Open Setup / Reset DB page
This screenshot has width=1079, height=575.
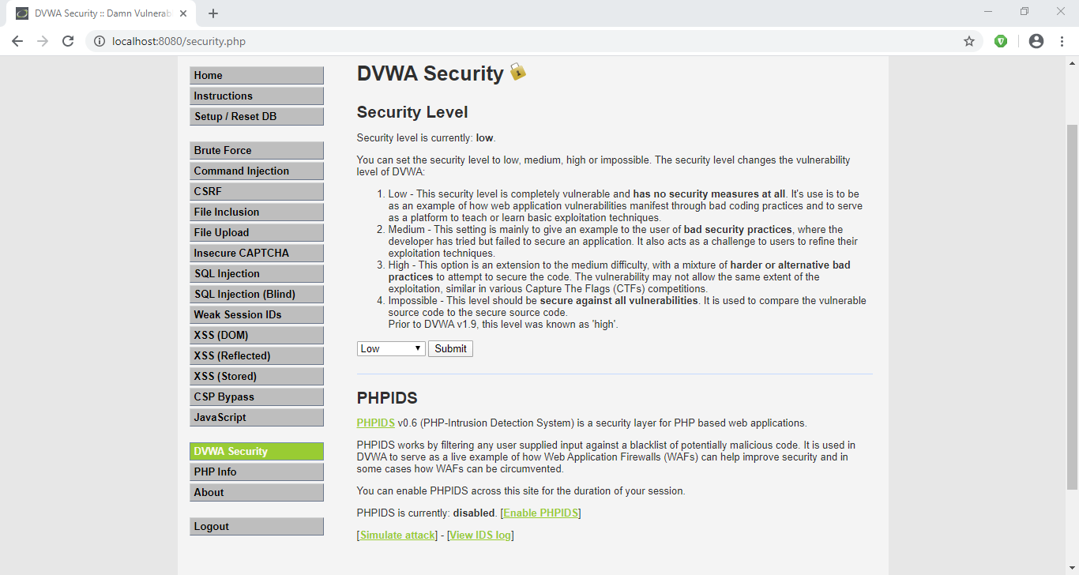[x=257, y=116]
